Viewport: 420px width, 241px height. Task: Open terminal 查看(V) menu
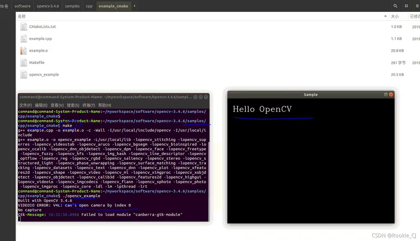pyautogui.click(x=57, y=105)
